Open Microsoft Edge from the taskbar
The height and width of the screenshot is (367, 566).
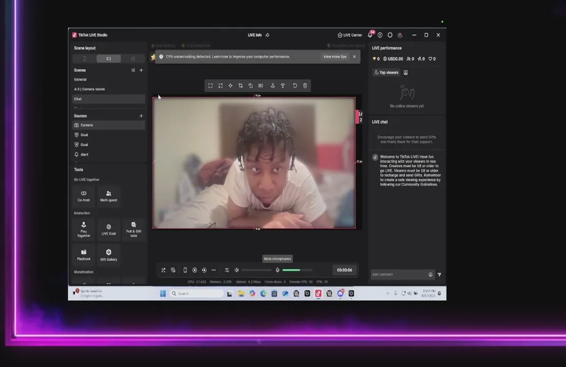[263, 294]
